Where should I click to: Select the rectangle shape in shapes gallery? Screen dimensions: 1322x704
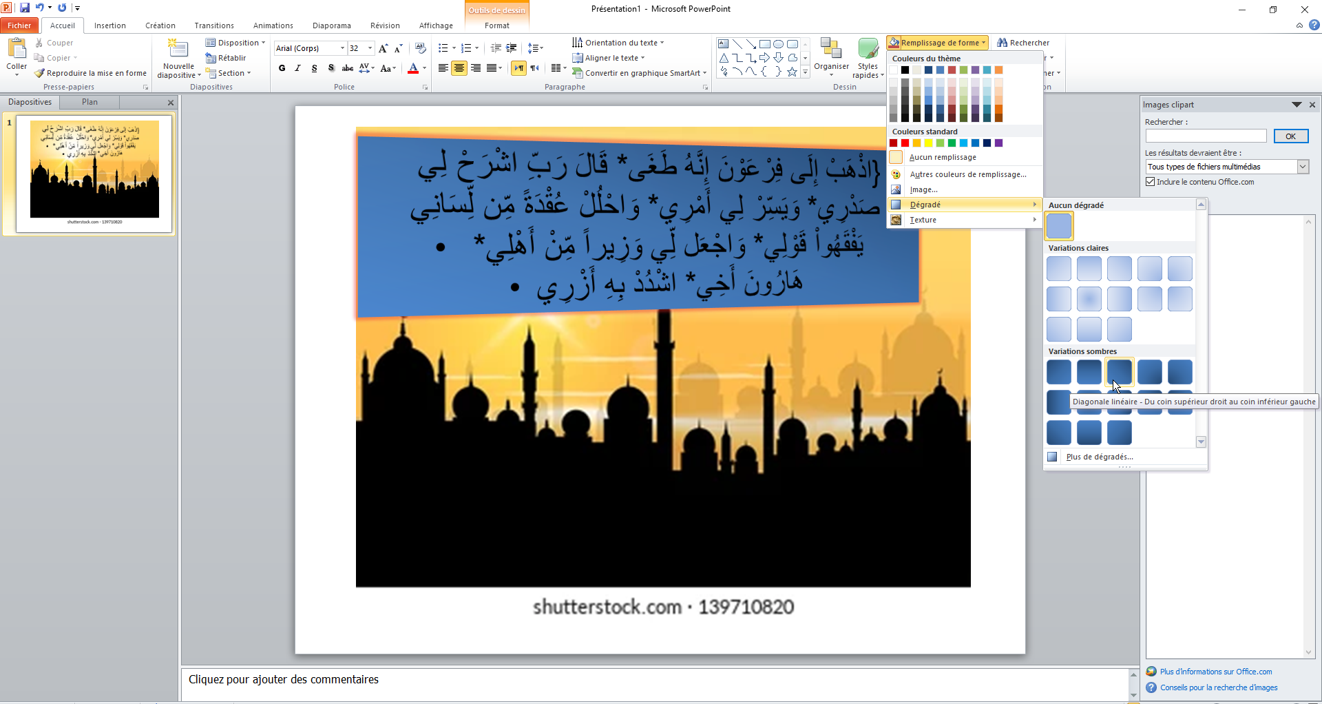[764, 44]
